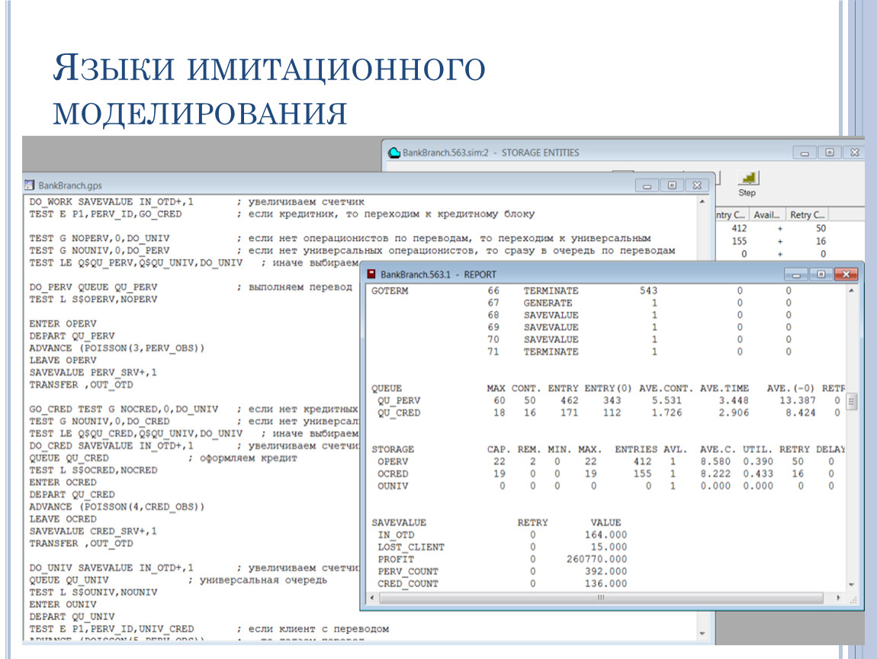Click line SAVEVALUE PERV_SRV+,1
The width and height of the screenshot is (877, 659).
tap(93, 372)
